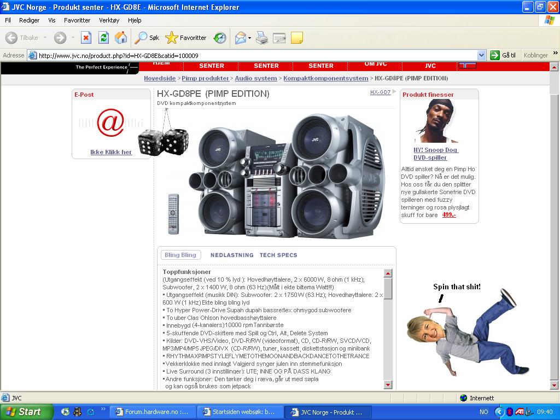This screenshot has width=560, height=420.
Task: Click the Bluetooth tray icon
Action: tap(510, 412)
